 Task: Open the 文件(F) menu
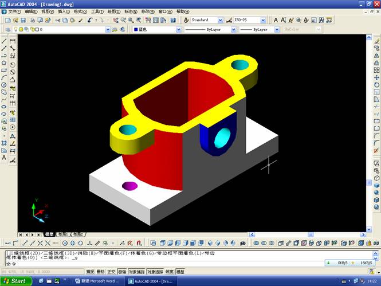click(14, 11)
